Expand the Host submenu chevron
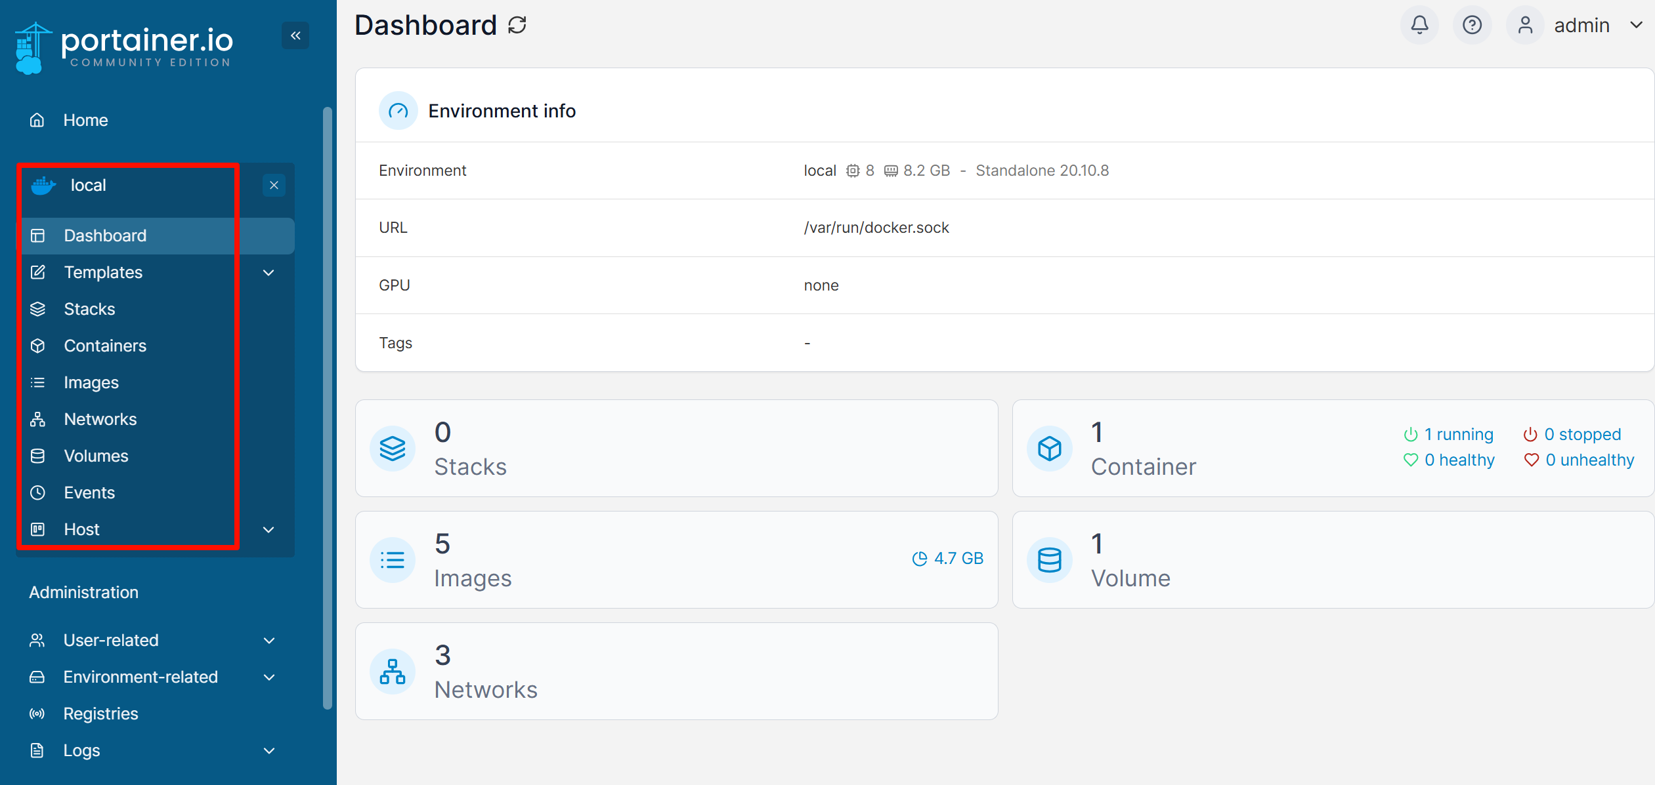The height and width of the screenshot is (785, 1655). 269,530
